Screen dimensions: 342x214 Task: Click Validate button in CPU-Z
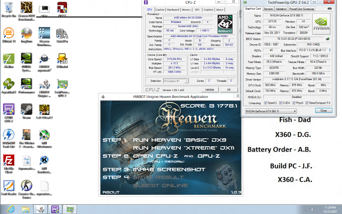click(210, 89)
